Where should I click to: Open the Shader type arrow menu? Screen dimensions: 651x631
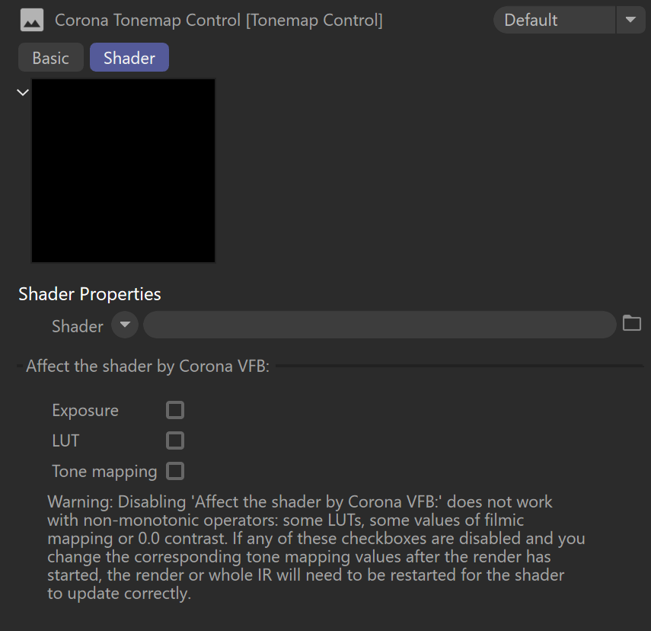pyautogui.click(x=125, y=325)
